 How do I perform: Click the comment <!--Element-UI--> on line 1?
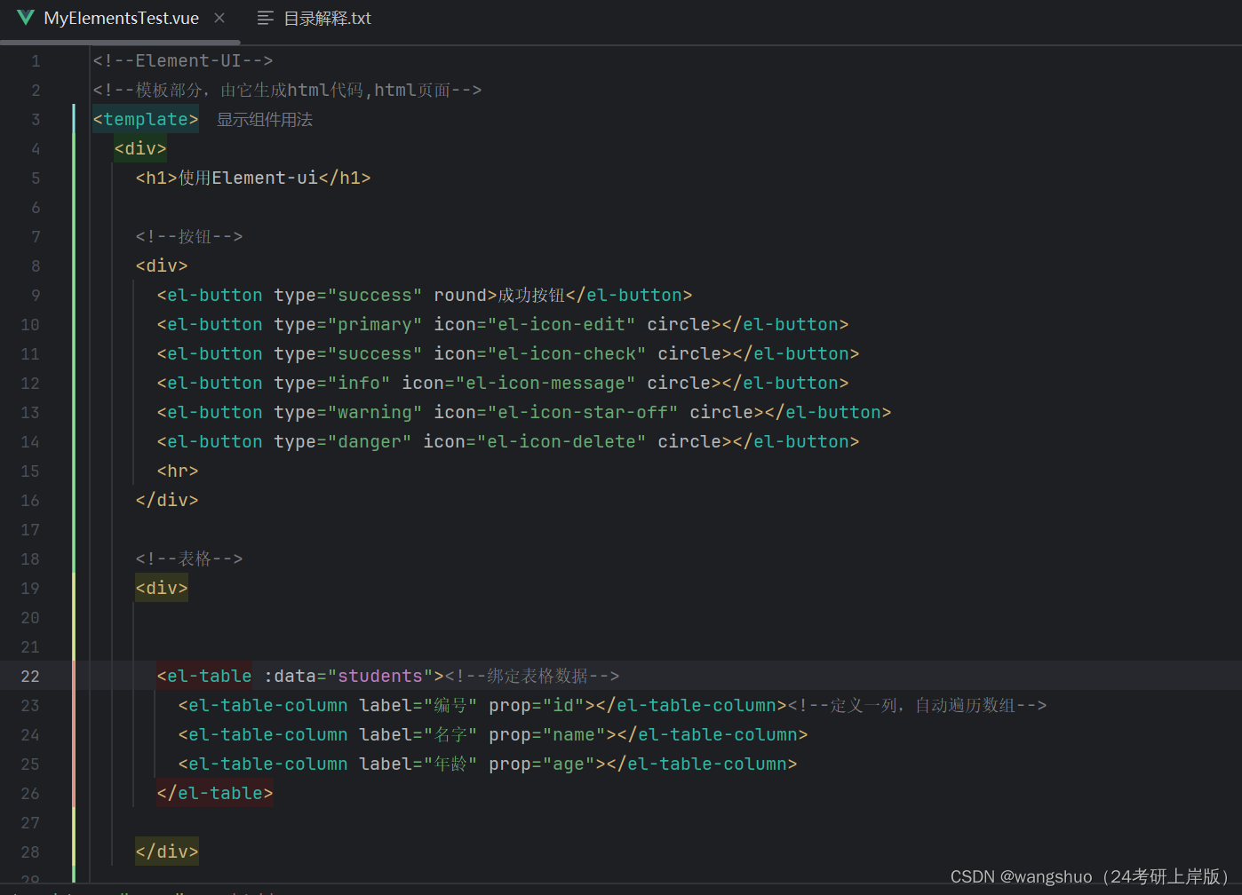(183, 60)
